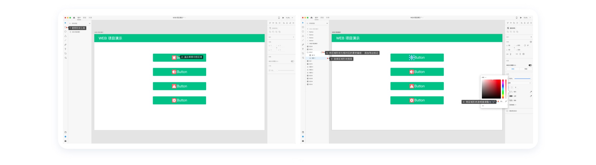
Task: Select the Line tool in right window
Action: click(303, 40)
